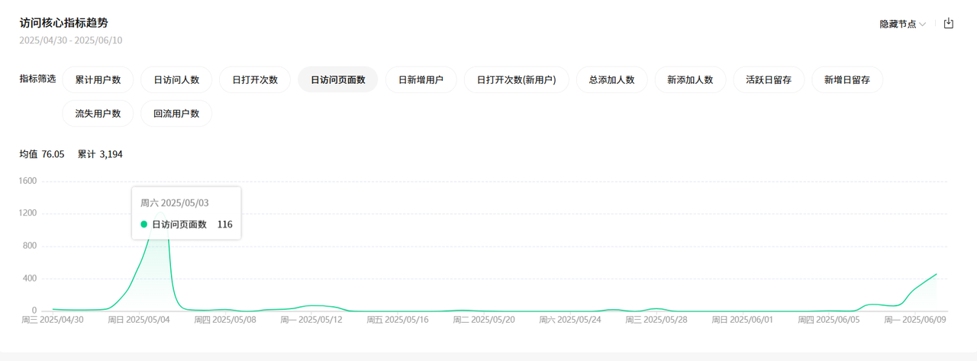
Task: Click y-axis label 400
Action: coord(30,279)
